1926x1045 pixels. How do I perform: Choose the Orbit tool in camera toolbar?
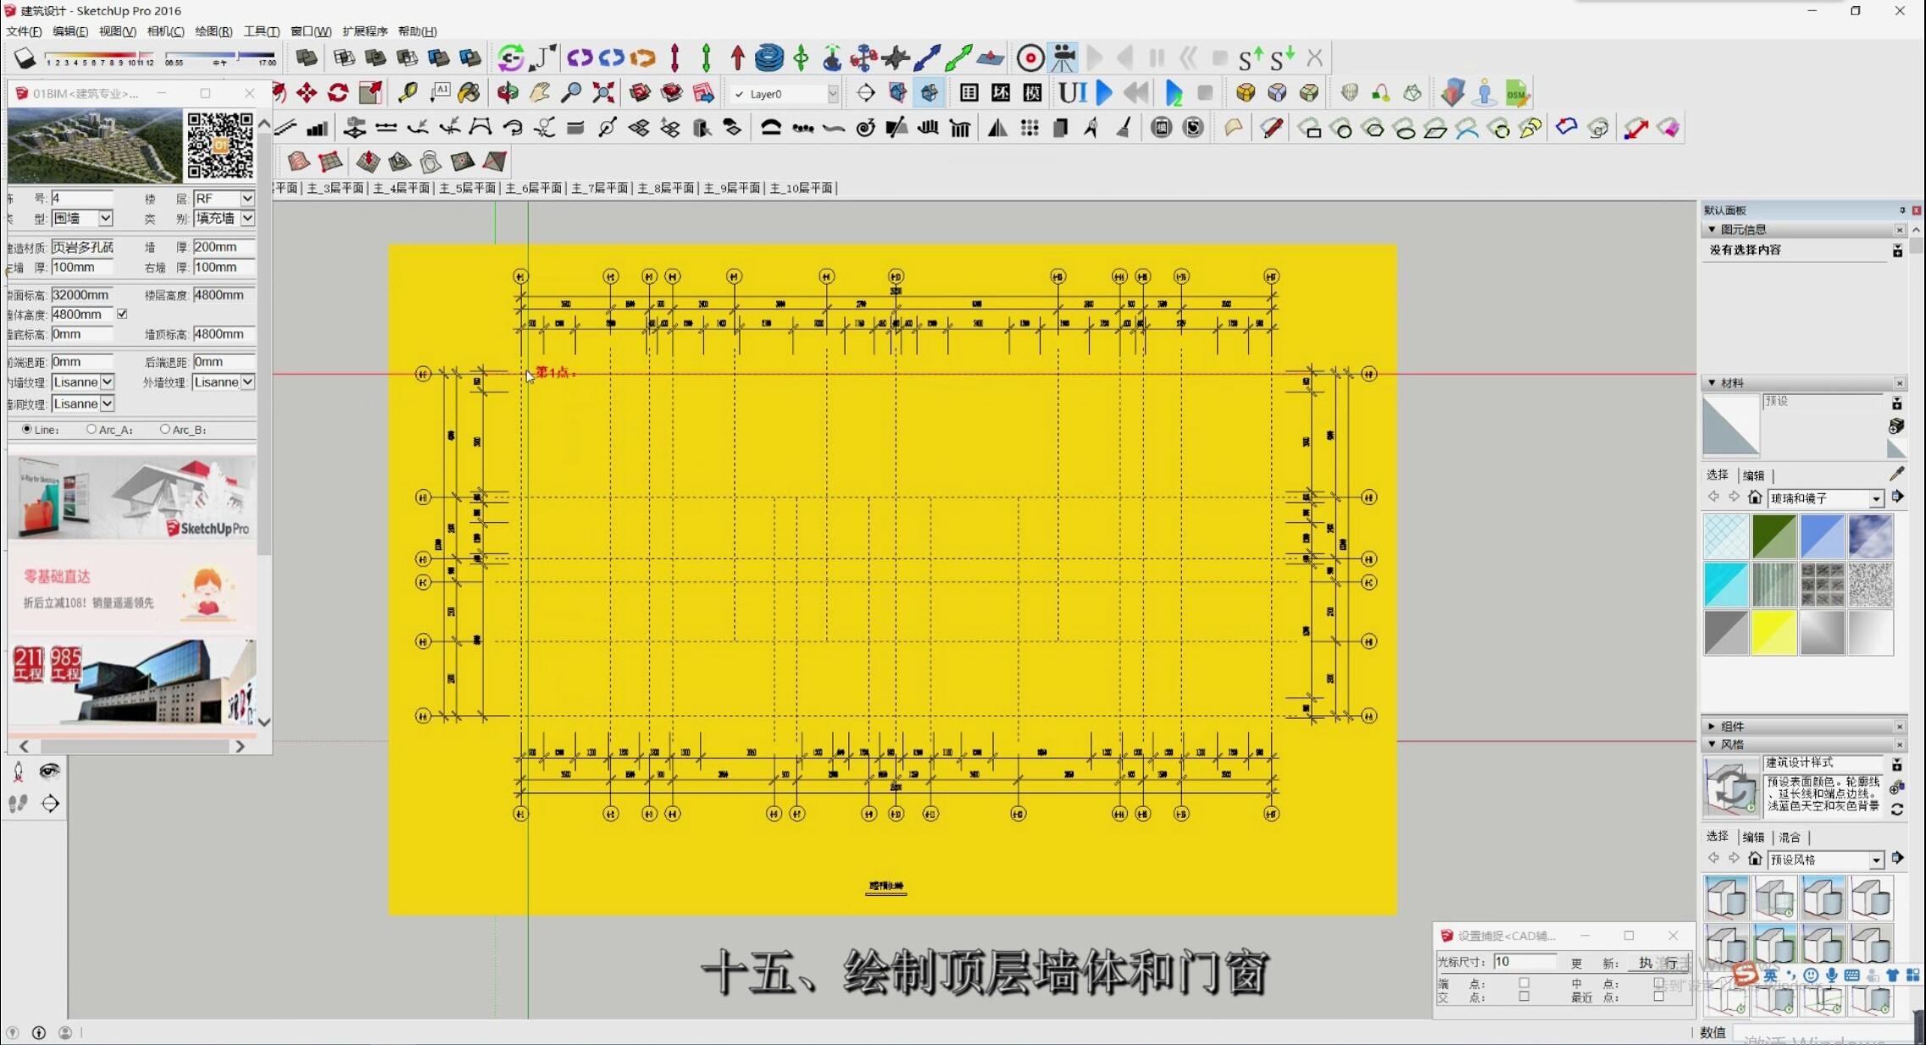coord(508,93)
